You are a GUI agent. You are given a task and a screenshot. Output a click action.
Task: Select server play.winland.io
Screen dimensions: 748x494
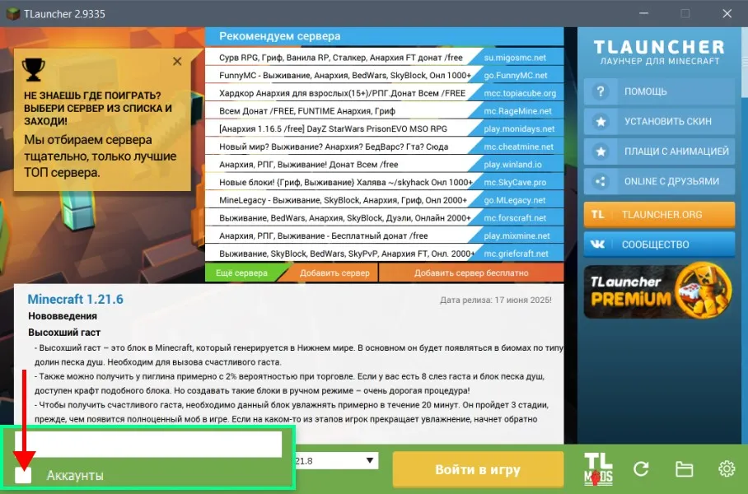pyautogui.click(x=513, y=165)
